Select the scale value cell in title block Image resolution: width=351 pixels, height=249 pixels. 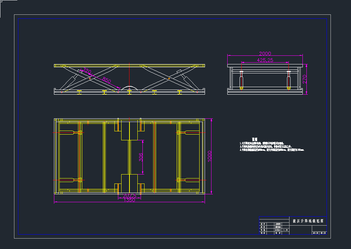pyautogui.click(x=286, y=230)
